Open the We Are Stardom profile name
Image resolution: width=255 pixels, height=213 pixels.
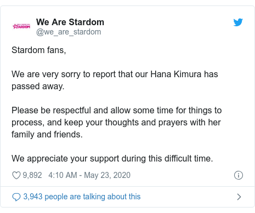point(70,22)
